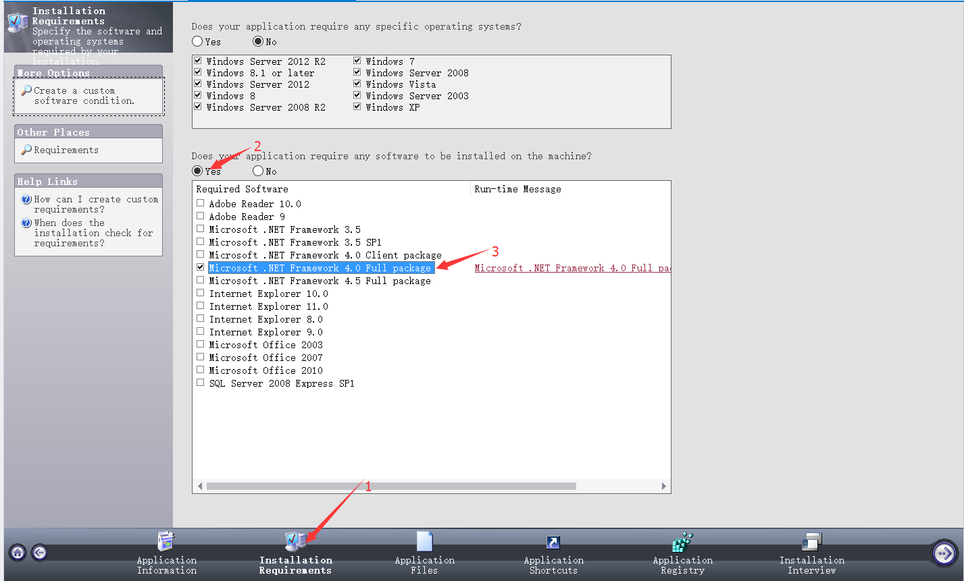
Task: Check Internet Explorer 9.0
Action: pyautogui.click(x=201, y=331)
